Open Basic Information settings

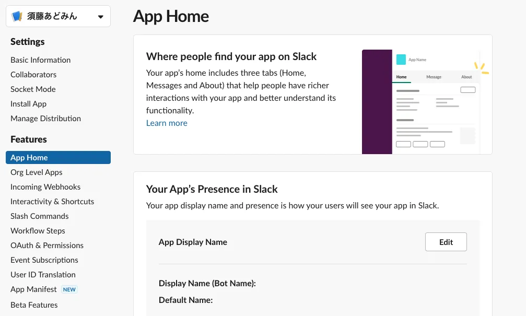(40, 60)
